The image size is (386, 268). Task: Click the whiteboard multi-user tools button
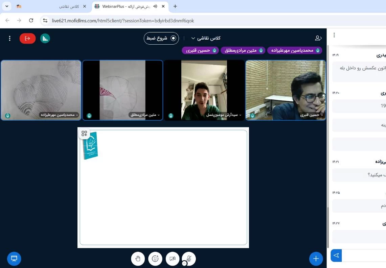pos(84,133)
